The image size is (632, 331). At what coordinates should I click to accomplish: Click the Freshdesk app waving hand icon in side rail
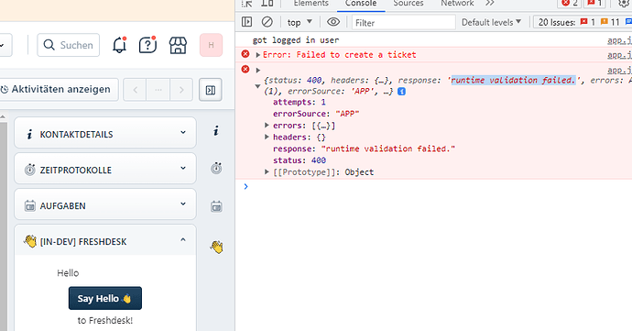[x=217, y=247]
